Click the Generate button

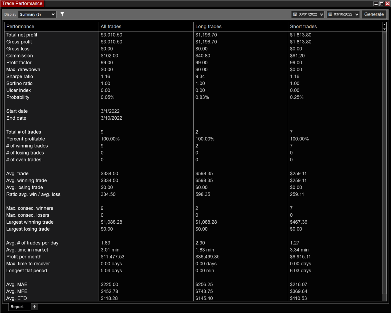coord(374,14)
